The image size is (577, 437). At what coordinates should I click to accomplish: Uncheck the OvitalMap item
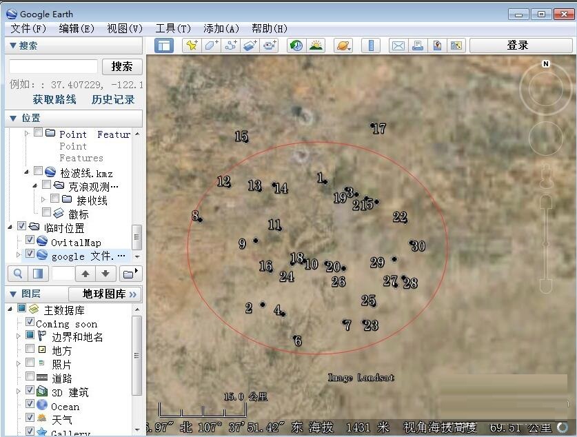pyautogui.click(x=30, y=240)
